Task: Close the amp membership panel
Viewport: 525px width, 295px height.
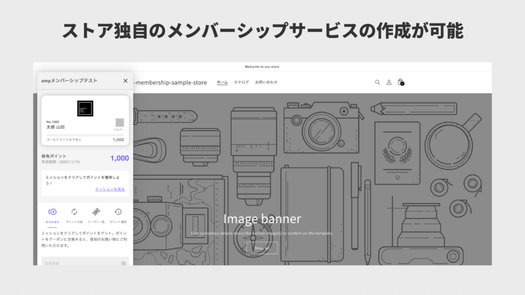Action: (x=125, y=80)
